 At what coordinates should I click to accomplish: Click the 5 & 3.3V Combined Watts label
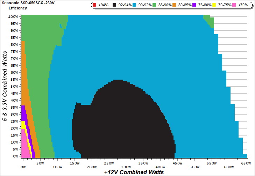click(x=5, y=85)
